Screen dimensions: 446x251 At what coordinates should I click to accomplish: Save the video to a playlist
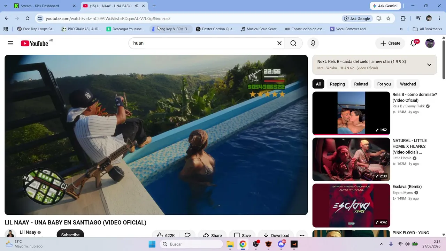pyautogui.click(x=243, y=235)
